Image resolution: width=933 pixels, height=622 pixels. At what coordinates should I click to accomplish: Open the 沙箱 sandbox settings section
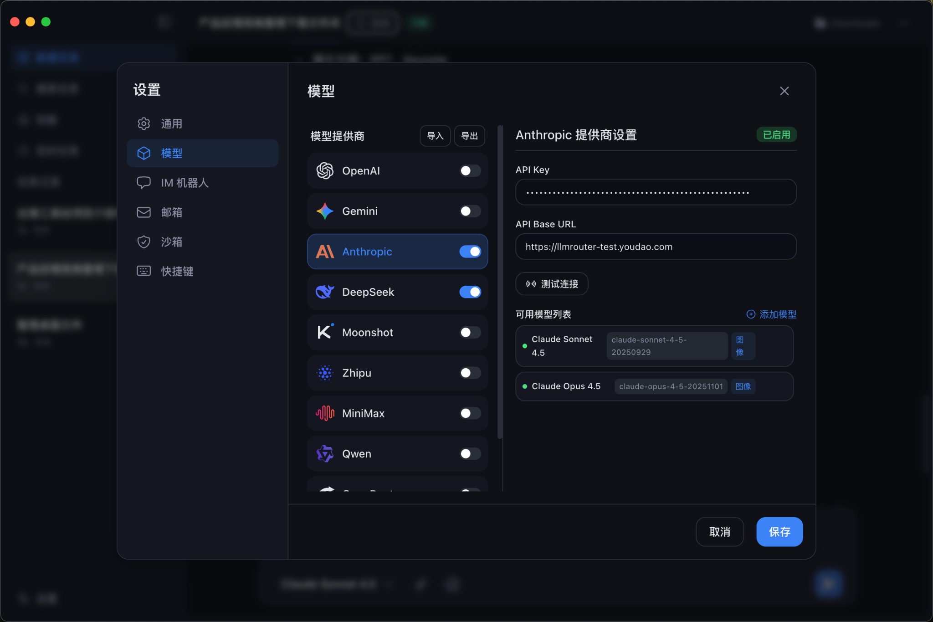(x=202, y=242)
